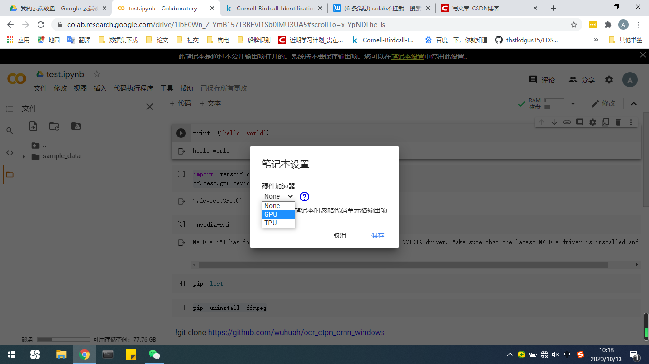Open search sidebar icon
Image resolution: width=649 pixels, height=364 pixels.
pyautogui.click(x=10, y=131)
